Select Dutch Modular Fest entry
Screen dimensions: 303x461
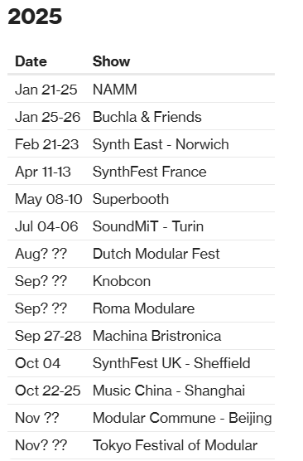[156, 254]
